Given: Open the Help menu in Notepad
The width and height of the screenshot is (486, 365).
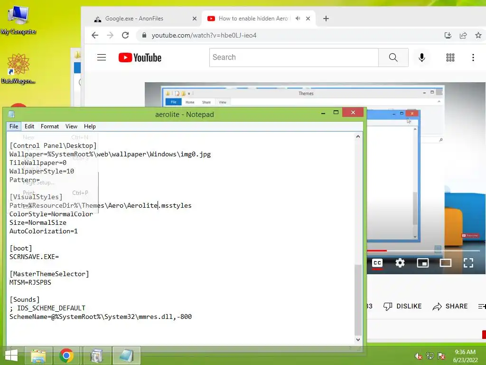Looking at the screenshot, I should [x=90, y=126].
